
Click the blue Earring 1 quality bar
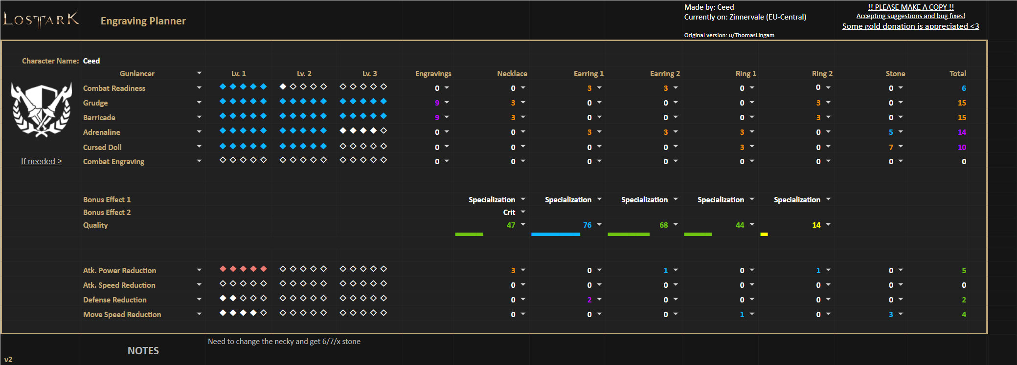coord(555,235)
